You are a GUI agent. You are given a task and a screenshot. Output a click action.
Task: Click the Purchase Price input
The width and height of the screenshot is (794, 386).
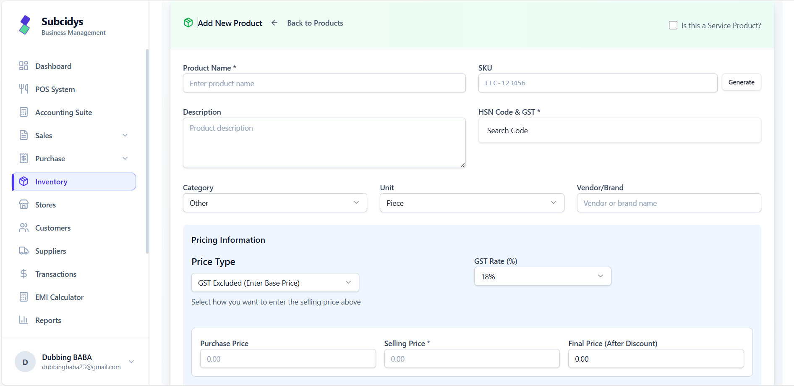click(288, 359)
